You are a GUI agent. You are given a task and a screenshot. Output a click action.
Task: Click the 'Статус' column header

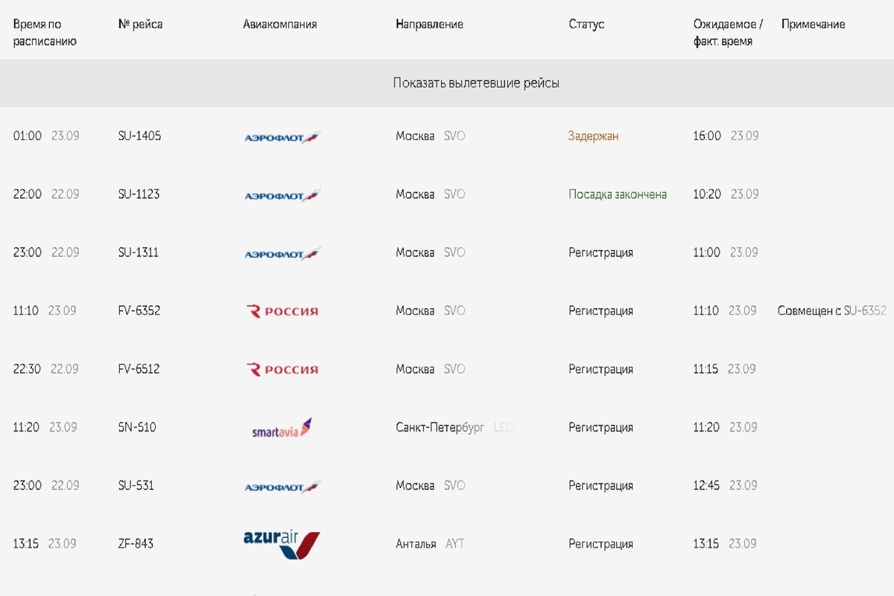[x=586, y=25]
